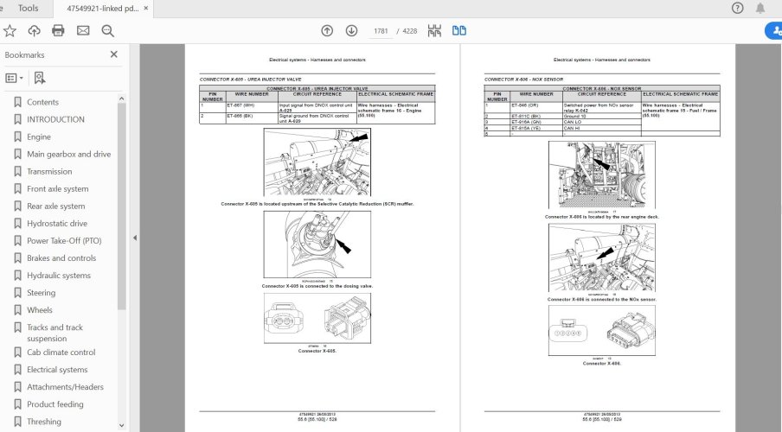The height and width of the screenshot is (432, 782).
Task: Open the Front axle system bookmark
Action: tap(57, 189)
